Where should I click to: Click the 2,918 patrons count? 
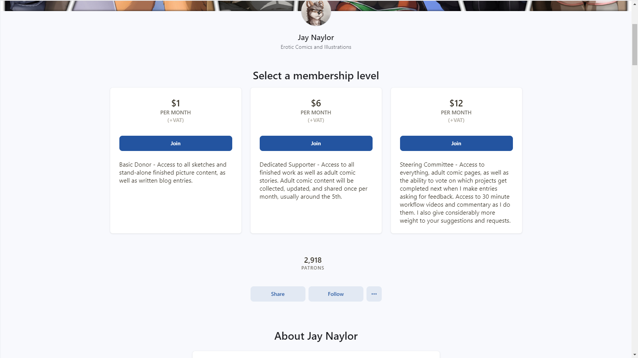(313, 260)
